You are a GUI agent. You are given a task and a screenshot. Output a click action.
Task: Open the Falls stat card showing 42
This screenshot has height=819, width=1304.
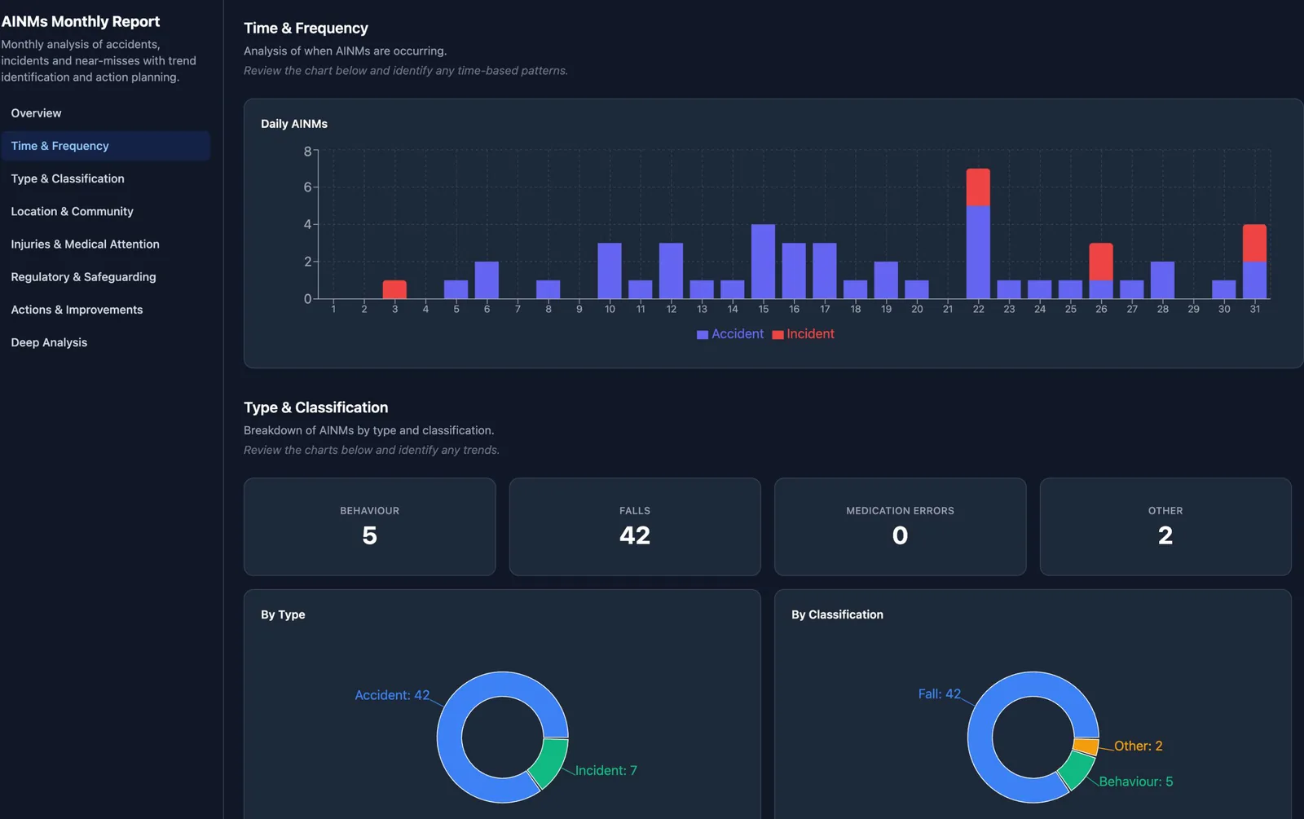tap(635, 526)
